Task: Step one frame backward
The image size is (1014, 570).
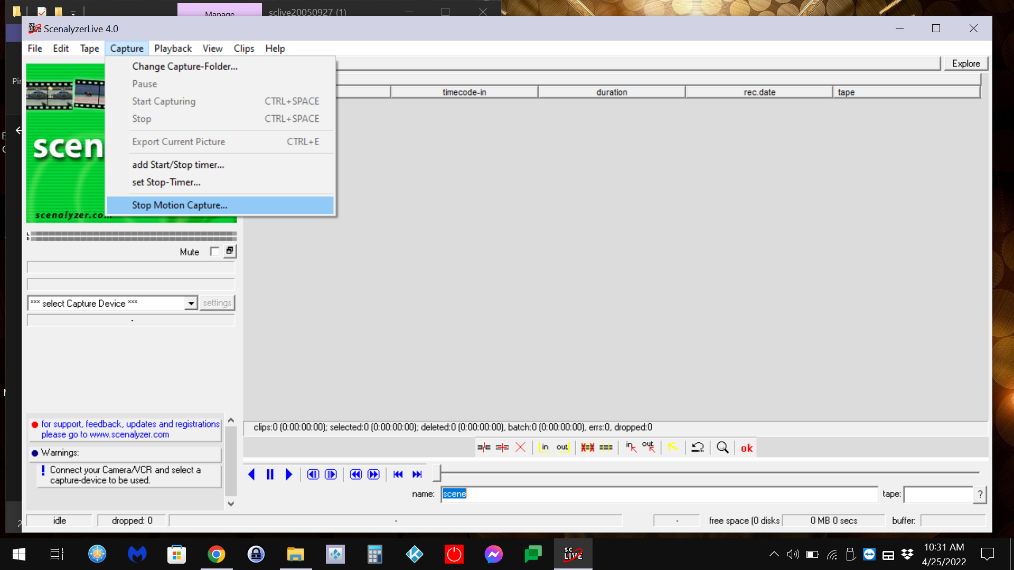Action: click(313, 474)
